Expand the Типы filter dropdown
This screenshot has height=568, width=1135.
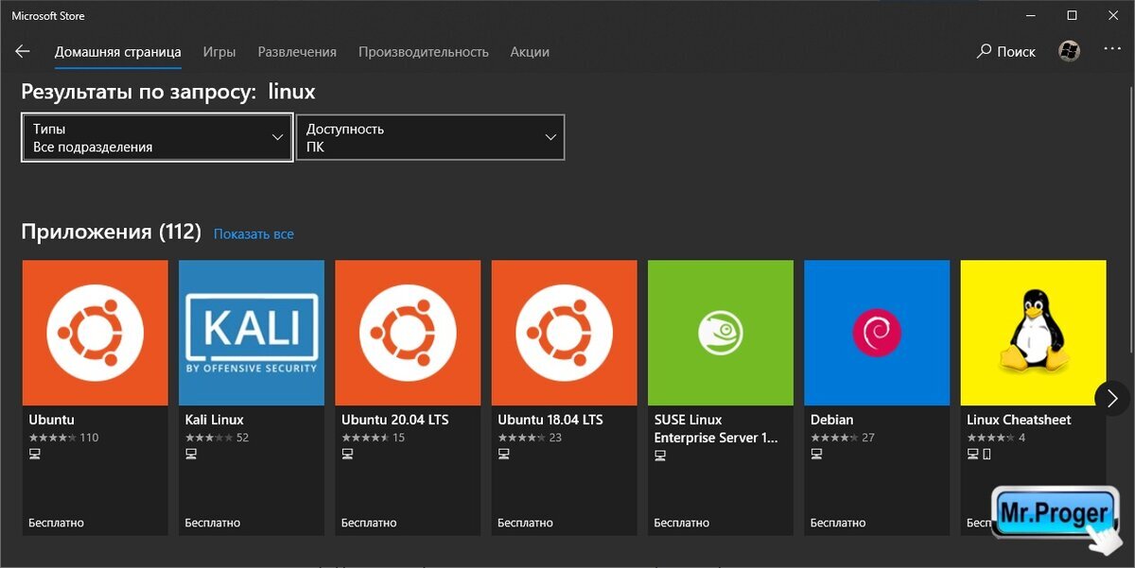click(157, 138)
